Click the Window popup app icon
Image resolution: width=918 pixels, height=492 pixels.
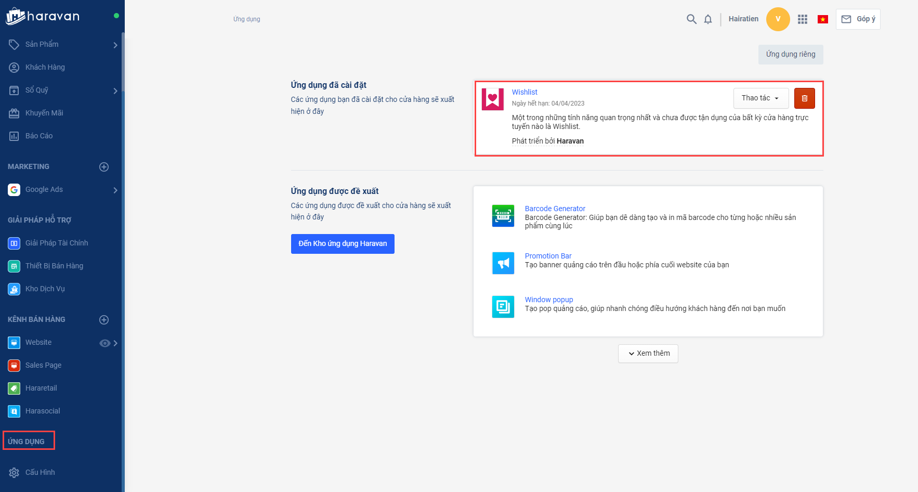tap(503, 307)
